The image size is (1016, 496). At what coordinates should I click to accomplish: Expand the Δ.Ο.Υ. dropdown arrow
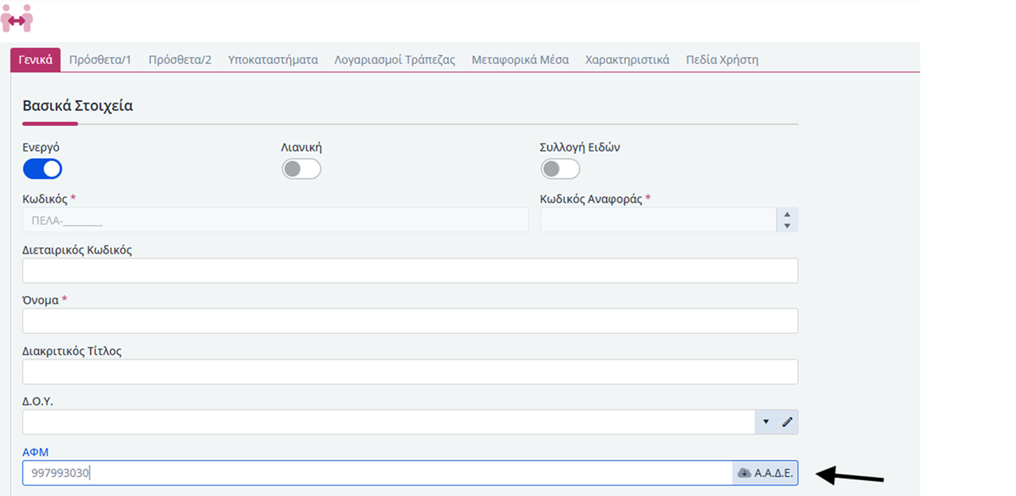click(x=766, y=422)
